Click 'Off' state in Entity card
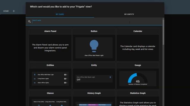 pos(78,80)
